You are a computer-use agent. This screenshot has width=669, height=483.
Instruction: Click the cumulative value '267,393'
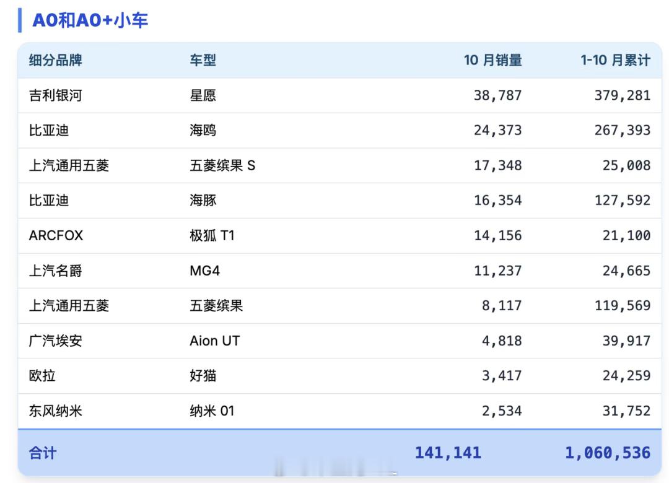(x=623, y=131)
